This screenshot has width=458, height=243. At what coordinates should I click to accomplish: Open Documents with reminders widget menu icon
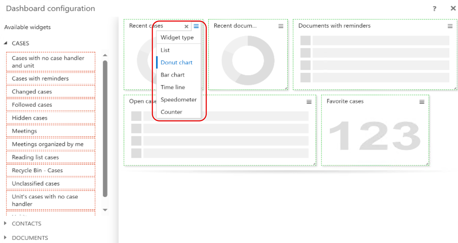coord(450,26)
